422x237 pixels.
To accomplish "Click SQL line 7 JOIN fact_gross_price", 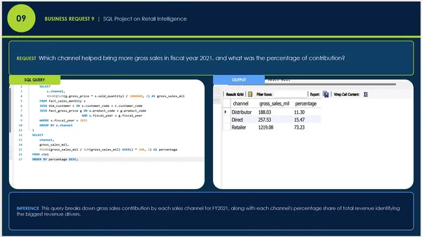I will [93, 111].
